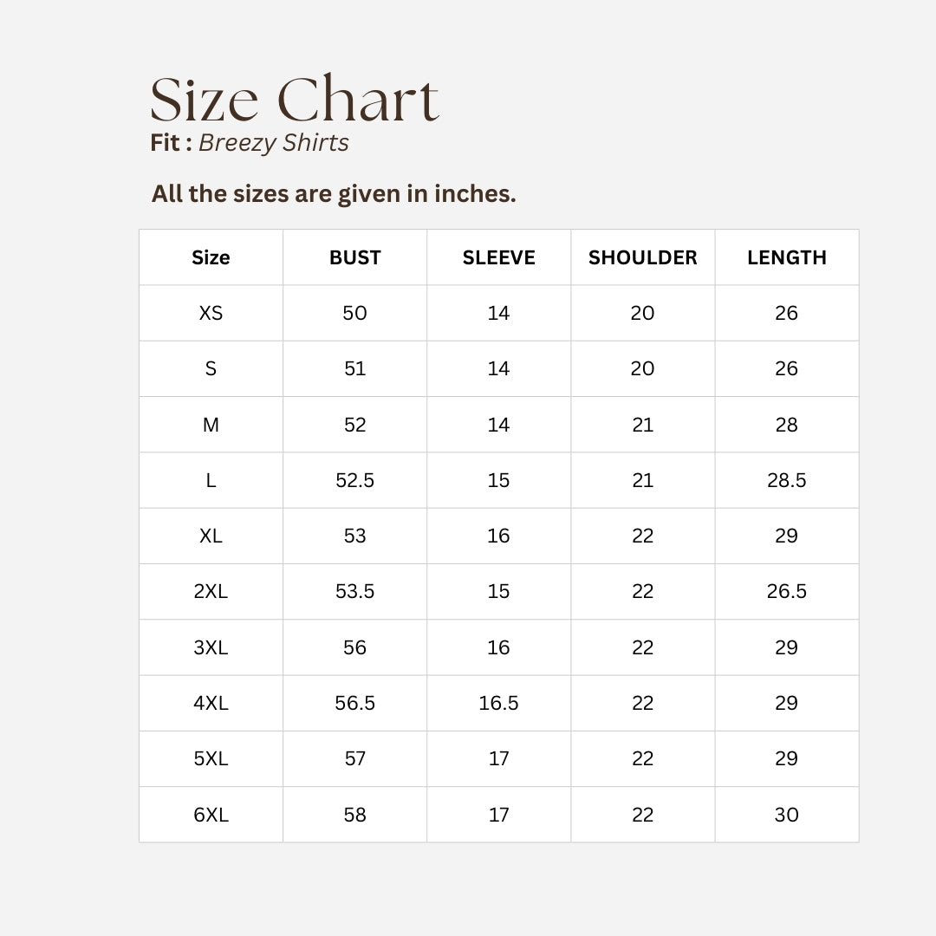Select the BUST column header
Screen dimensions: 936x936
354,257
